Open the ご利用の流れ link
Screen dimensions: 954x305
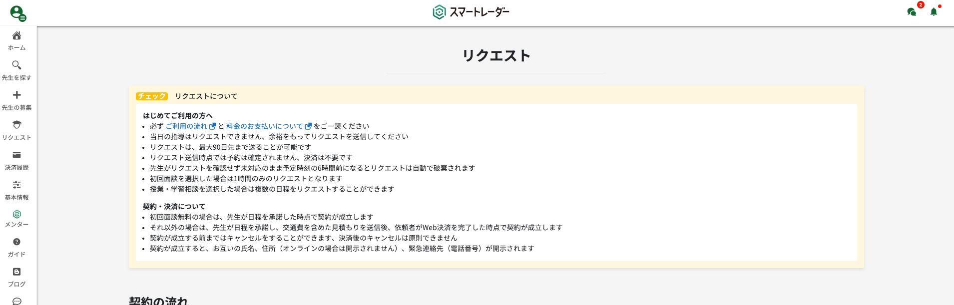tap(186, 126)
